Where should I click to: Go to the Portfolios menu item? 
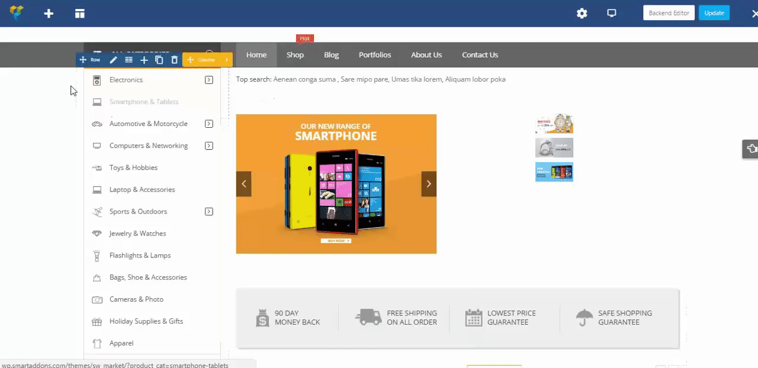(375, 55)
